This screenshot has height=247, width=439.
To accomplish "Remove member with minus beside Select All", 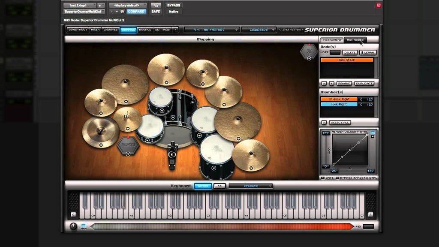I will [x=324, y=122].
